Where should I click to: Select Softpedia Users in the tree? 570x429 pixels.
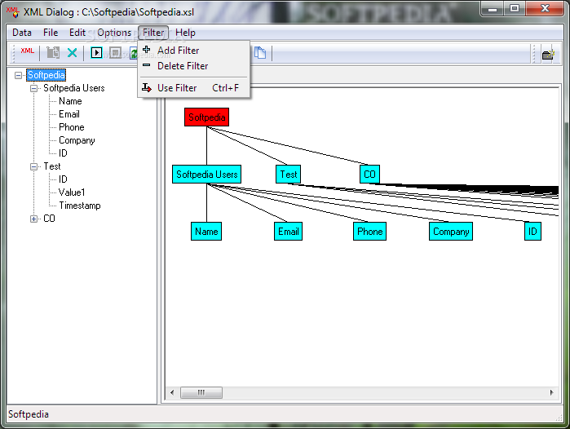coord(73,88)
